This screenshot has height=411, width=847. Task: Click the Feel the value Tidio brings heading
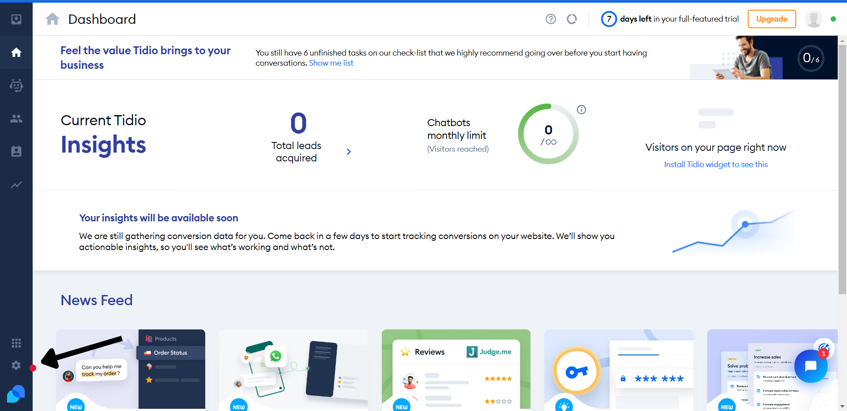pyautogui.click(x=146, y=58)
